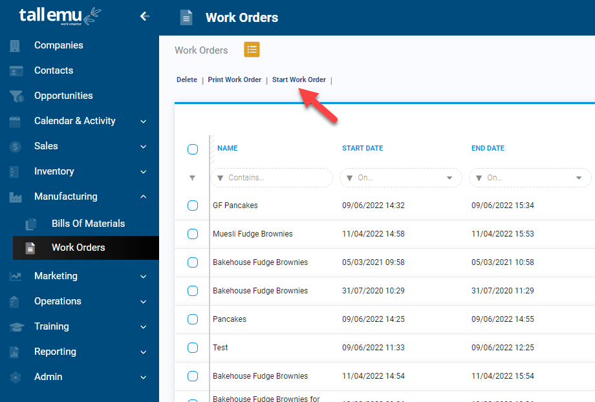Open the Test work order row
595x402 pixels.
(x=220, y=348)
